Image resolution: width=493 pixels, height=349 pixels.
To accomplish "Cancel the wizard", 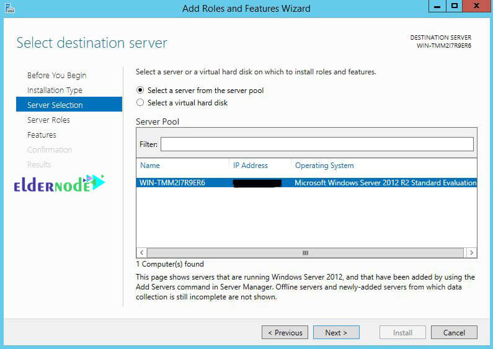I will coord(454,332).
